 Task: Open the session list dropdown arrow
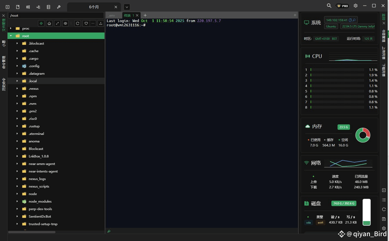pos(127,7)
